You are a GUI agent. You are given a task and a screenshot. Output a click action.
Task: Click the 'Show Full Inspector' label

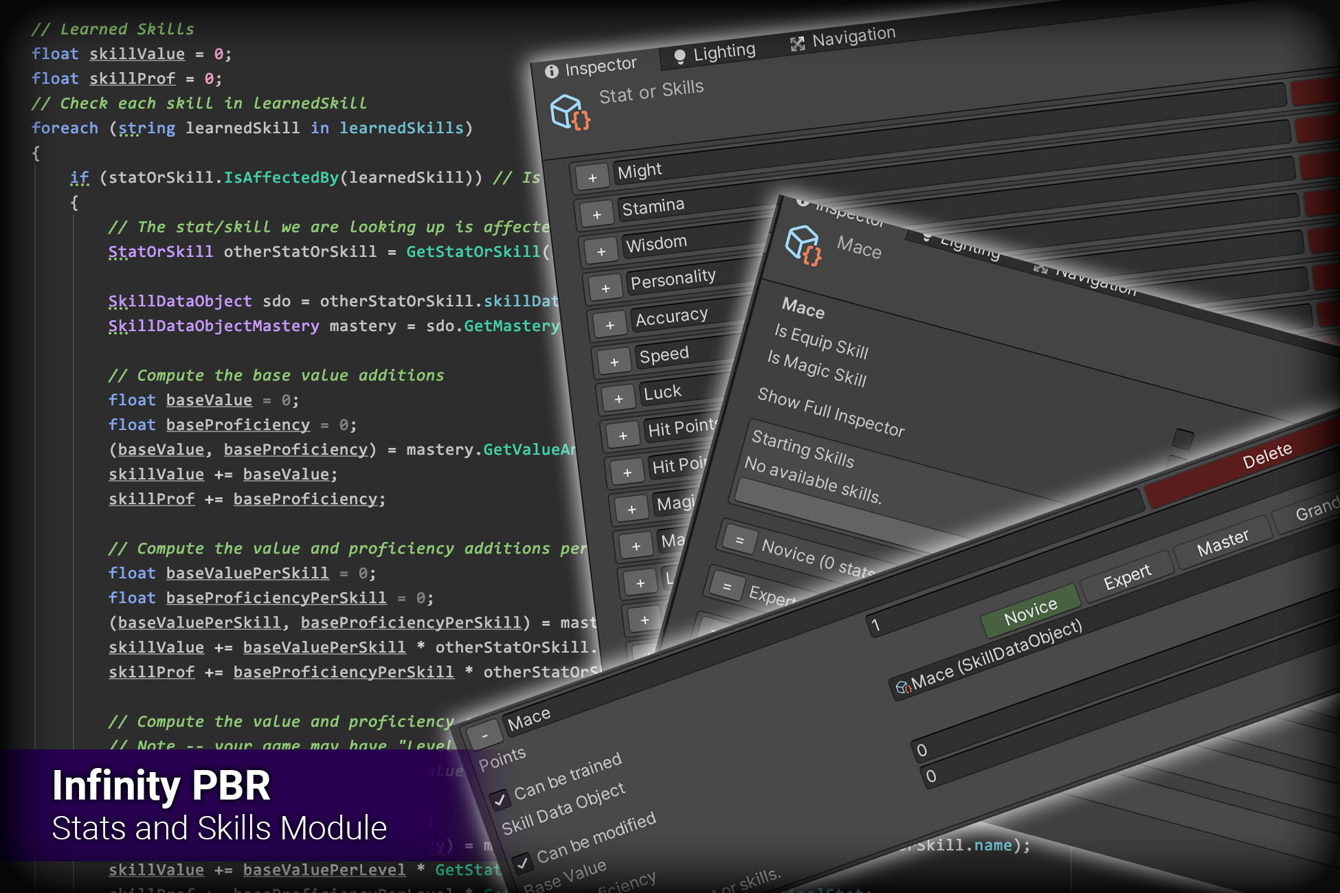[831, 411]
